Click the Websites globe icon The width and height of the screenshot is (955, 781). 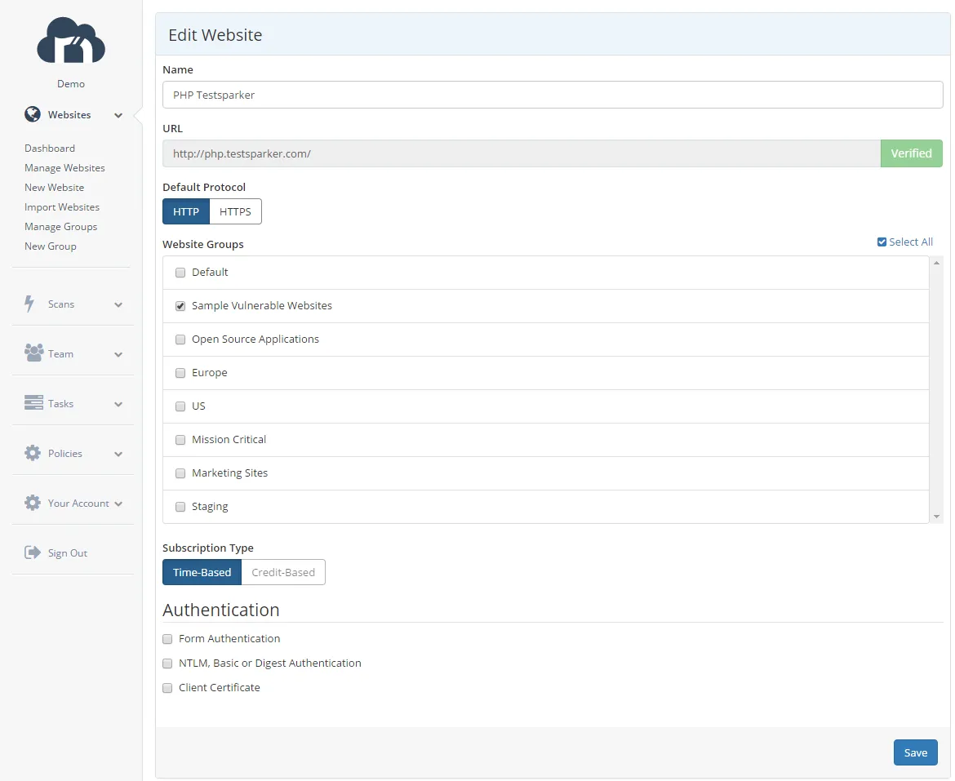tap(32, 114)
